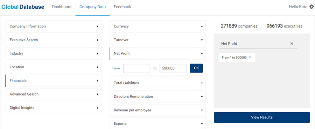
Task: Select the Industry label
Action: pos(16,53)
